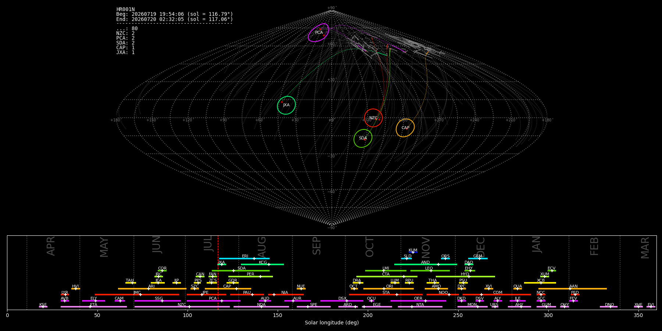This screenshot has width=662, height=331.
Task: Click the LEO shower label in timeline
Action: tap(429, 268)
